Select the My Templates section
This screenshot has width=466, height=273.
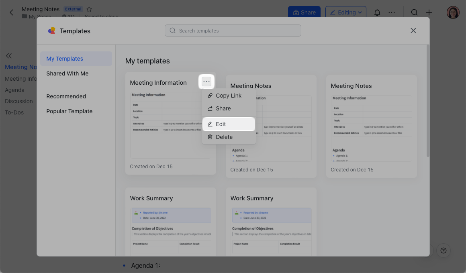point(65,59)
